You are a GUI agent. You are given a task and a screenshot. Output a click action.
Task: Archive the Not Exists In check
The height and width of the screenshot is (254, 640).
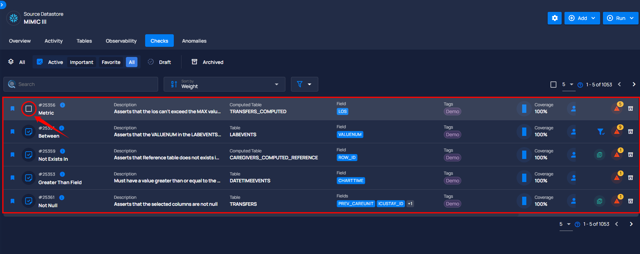click(631, 155)
